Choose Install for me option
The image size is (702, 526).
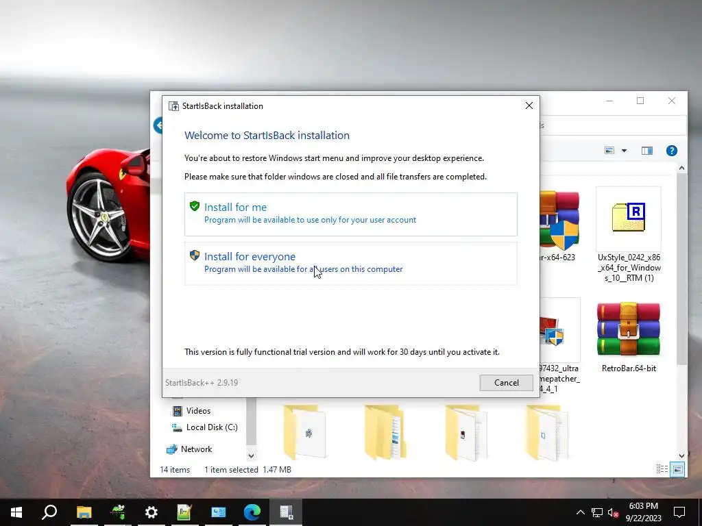350,214
